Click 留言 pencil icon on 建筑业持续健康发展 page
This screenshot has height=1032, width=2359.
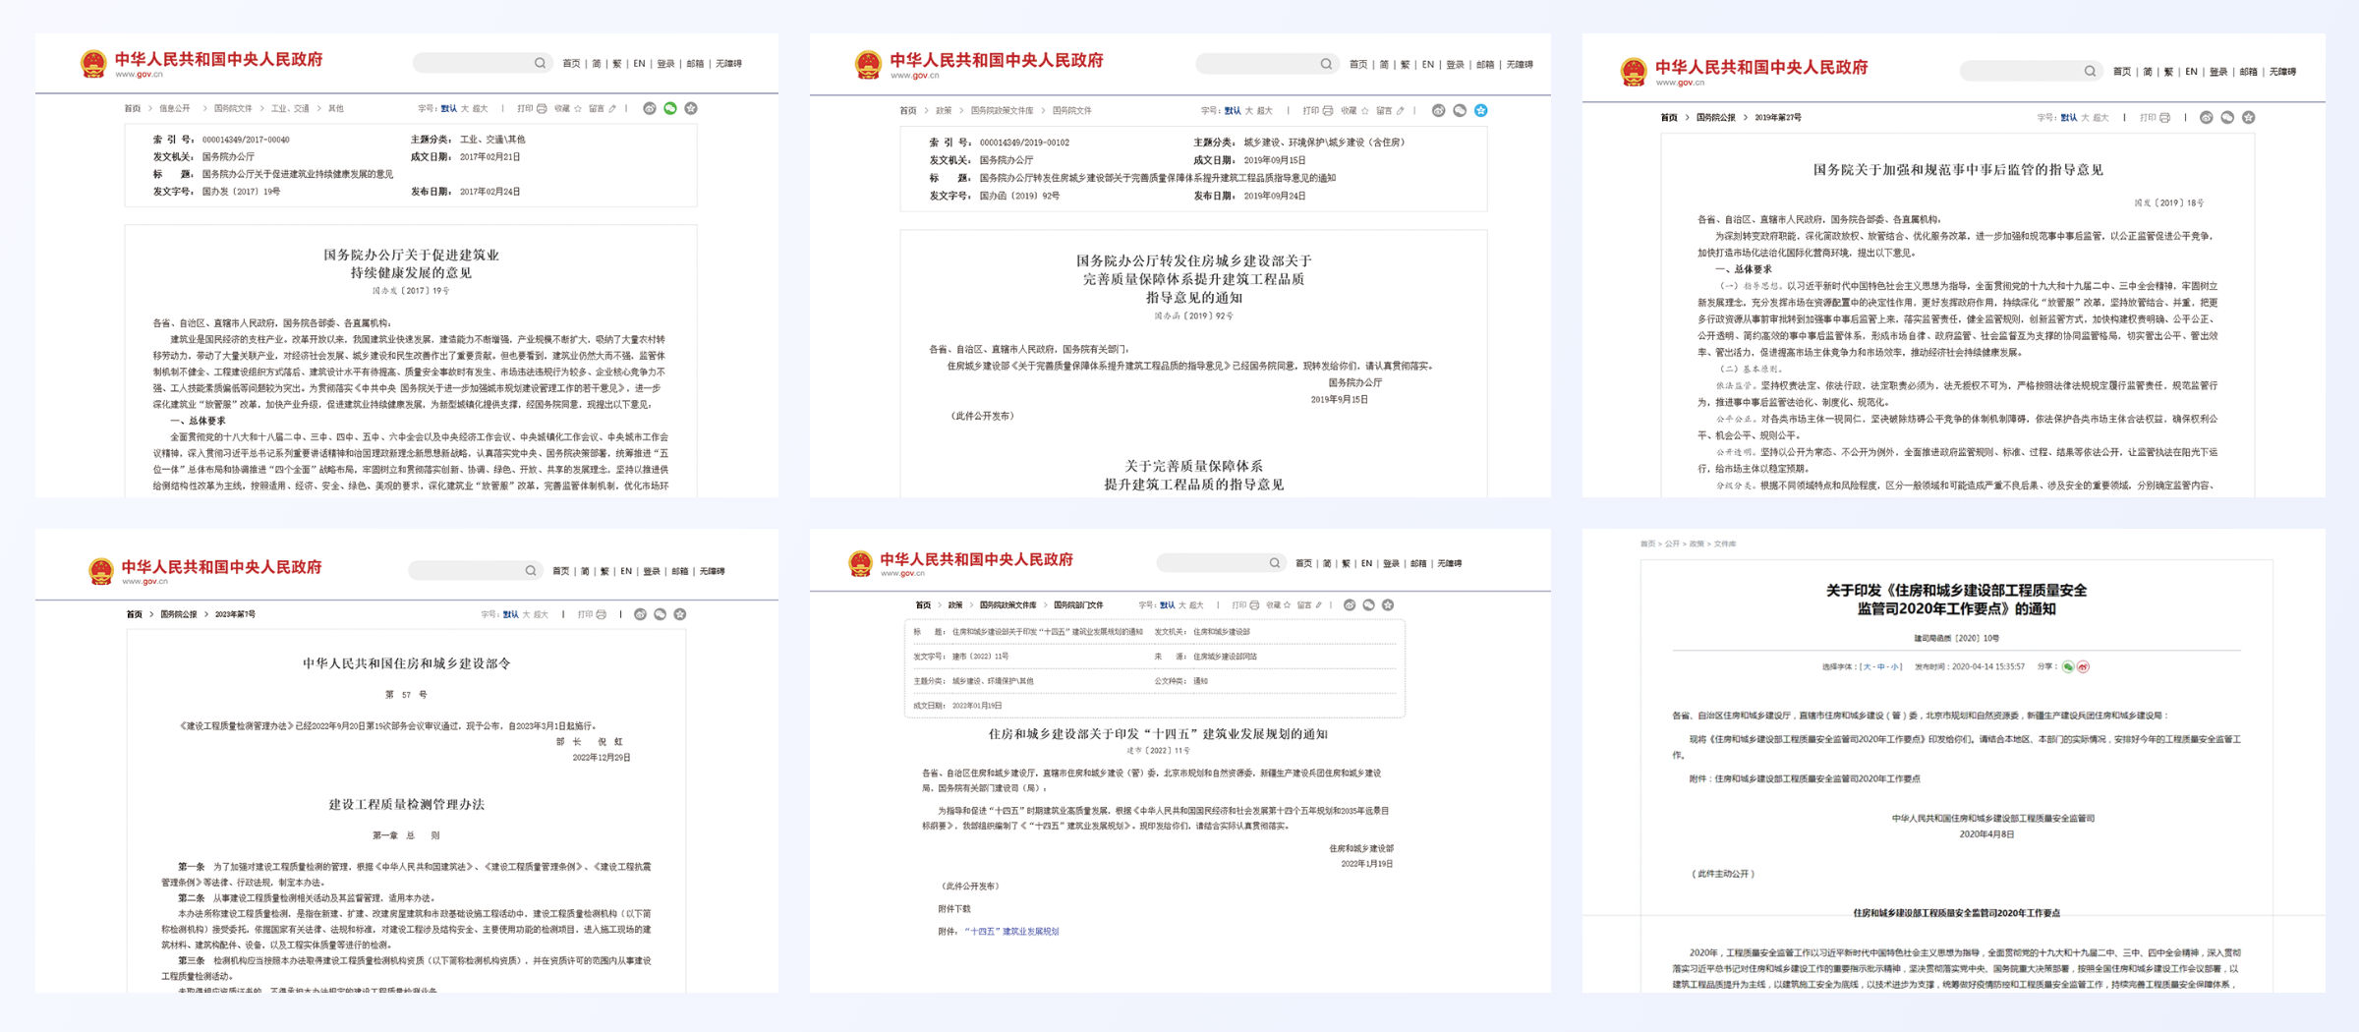612,108
